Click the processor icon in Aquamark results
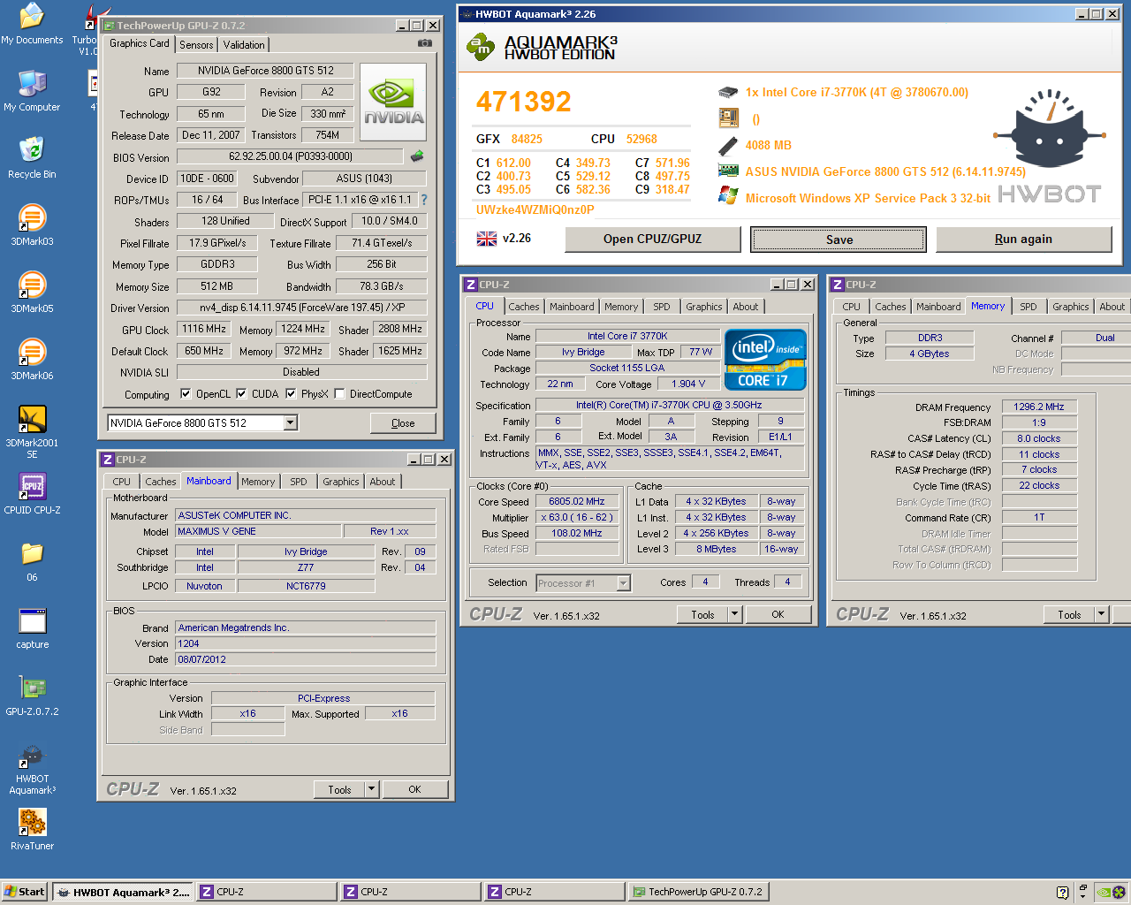This screenshot has width=1131, height=905. point(728,92)
